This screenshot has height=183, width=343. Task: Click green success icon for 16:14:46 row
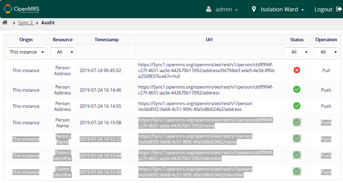pyautogui.click(x=296, y=90)
